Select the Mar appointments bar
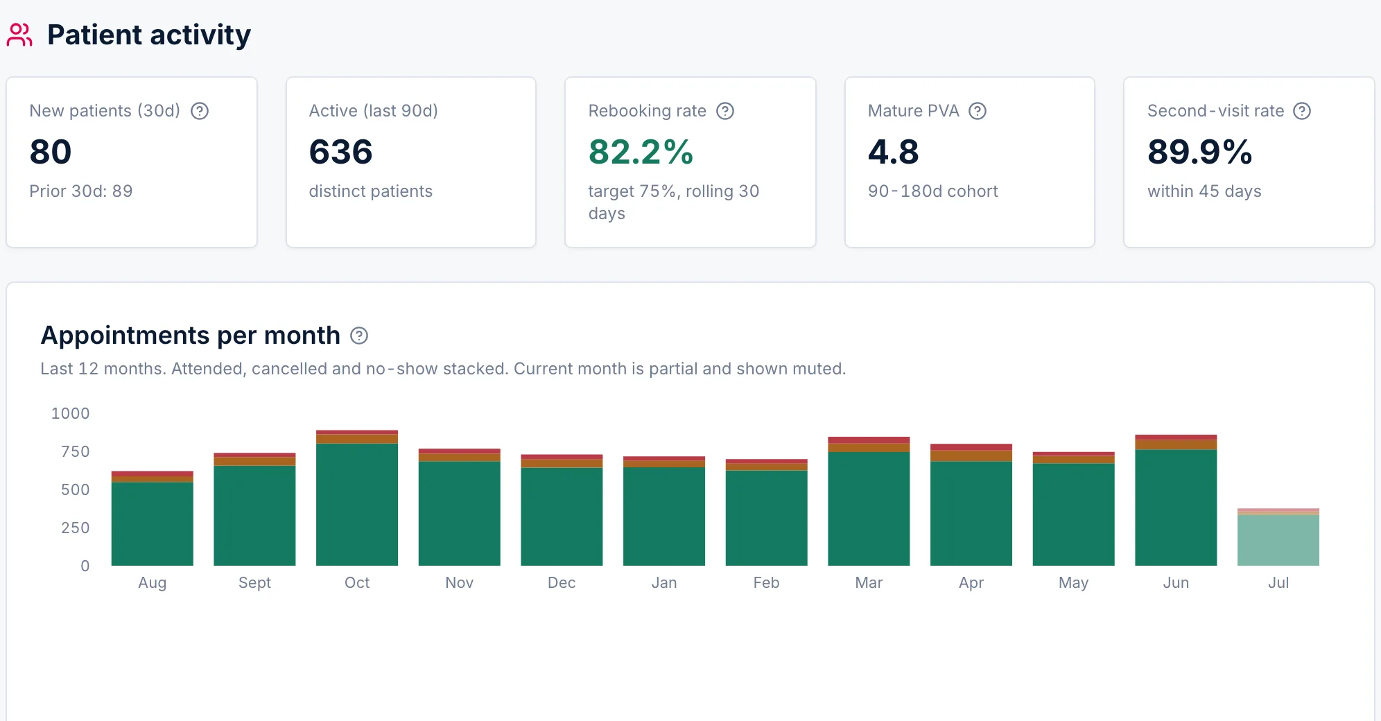Screen dimensions: 1381x721 click(x=869, y=501)
